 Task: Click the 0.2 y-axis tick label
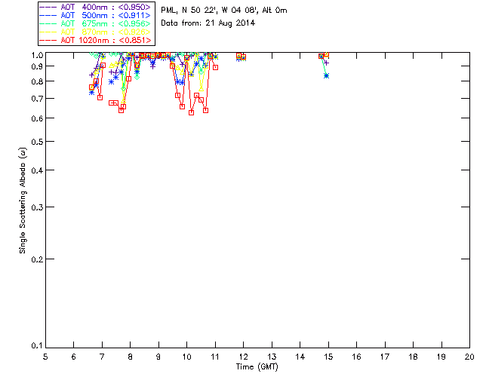coord(37,259)
